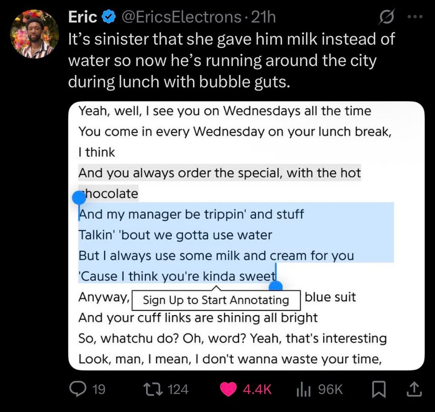Screen dimensions: 435x412
Task: Click the lower text selection handle
Action: pos(275,286)
